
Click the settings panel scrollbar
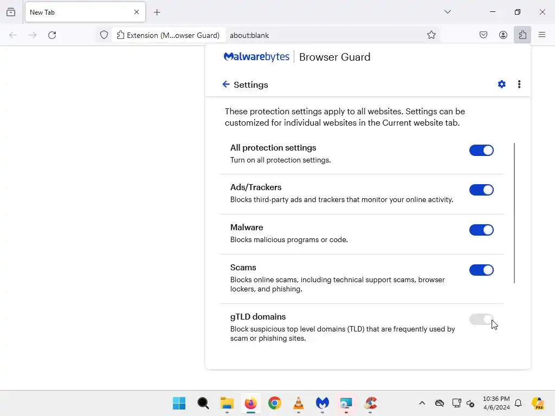[514, 213]
